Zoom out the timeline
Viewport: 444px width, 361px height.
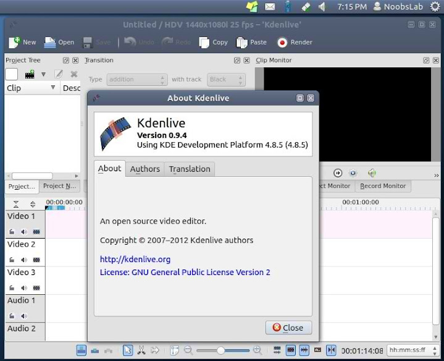(188, 350)
